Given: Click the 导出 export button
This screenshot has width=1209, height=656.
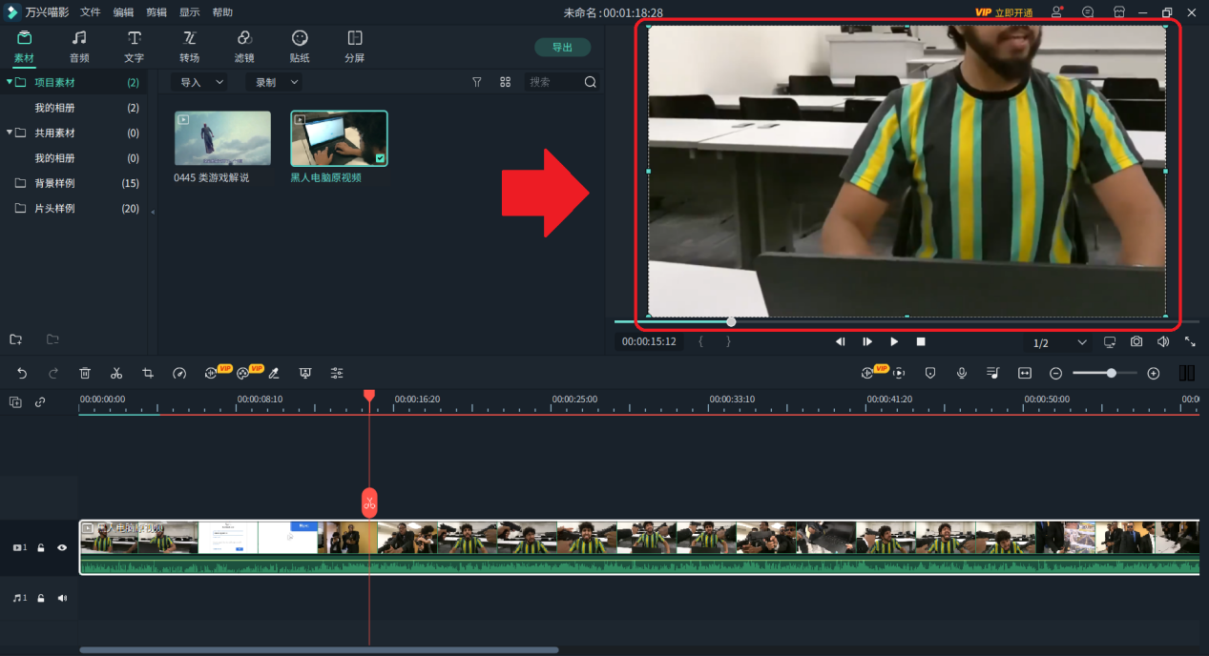Looking at the screenshot, I should 562,47.
